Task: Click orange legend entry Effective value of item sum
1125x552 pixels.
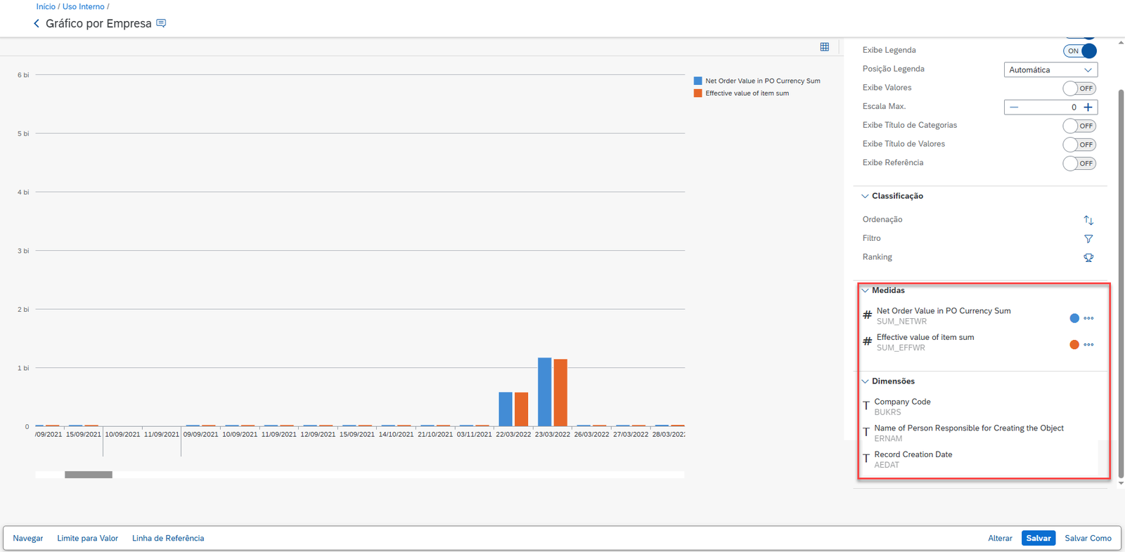Action: 742,93
